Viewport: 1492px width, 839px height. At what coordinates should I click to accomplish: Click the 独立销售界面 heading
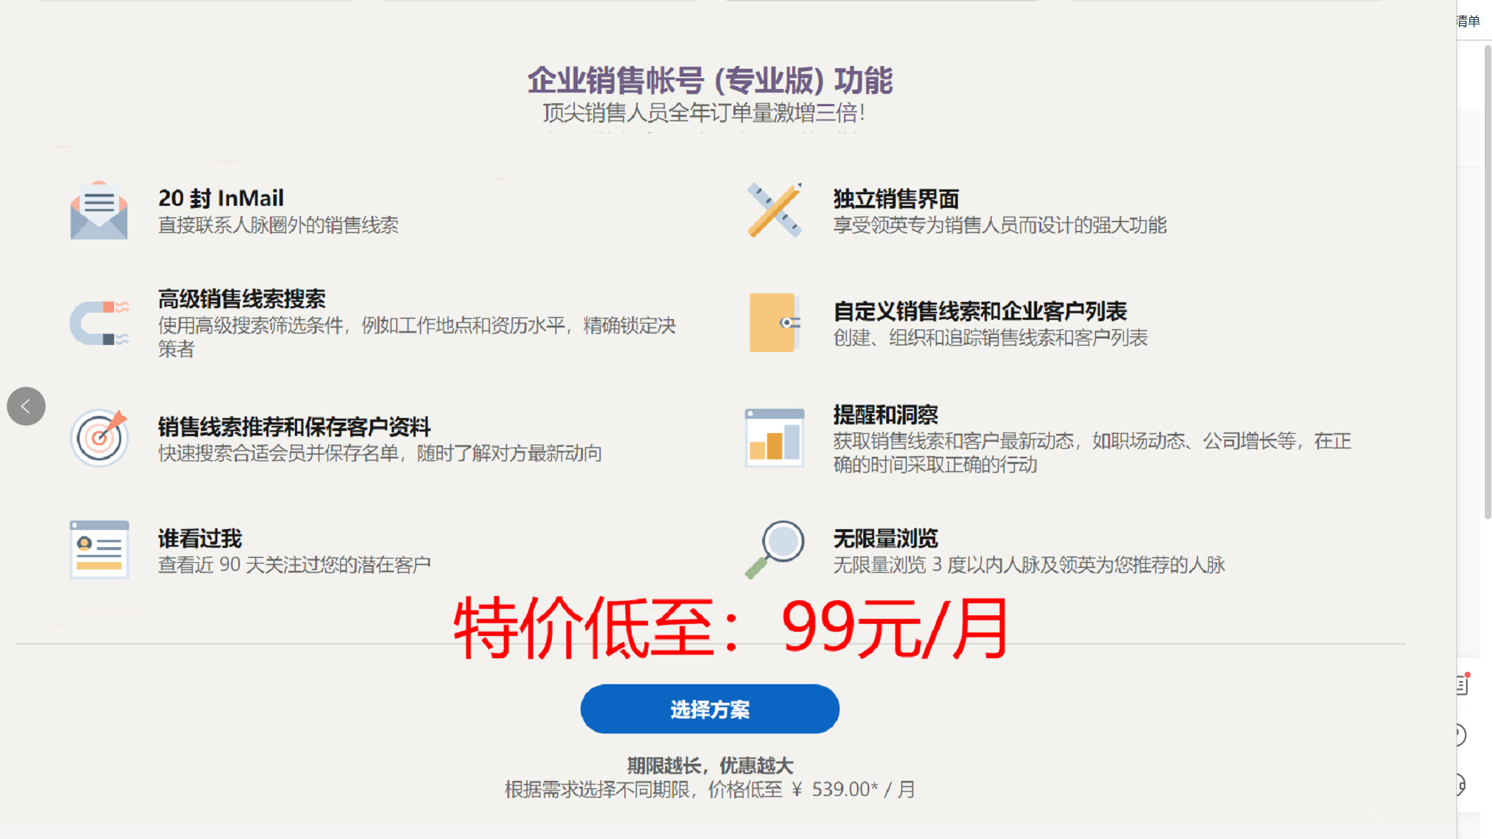coord(896,199)
